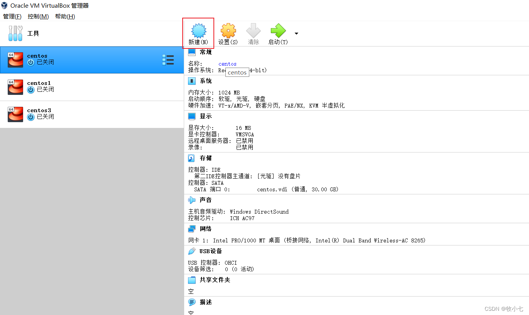Click Network (网络) section icon
529x315 pixels.
(x=191, y=229)
